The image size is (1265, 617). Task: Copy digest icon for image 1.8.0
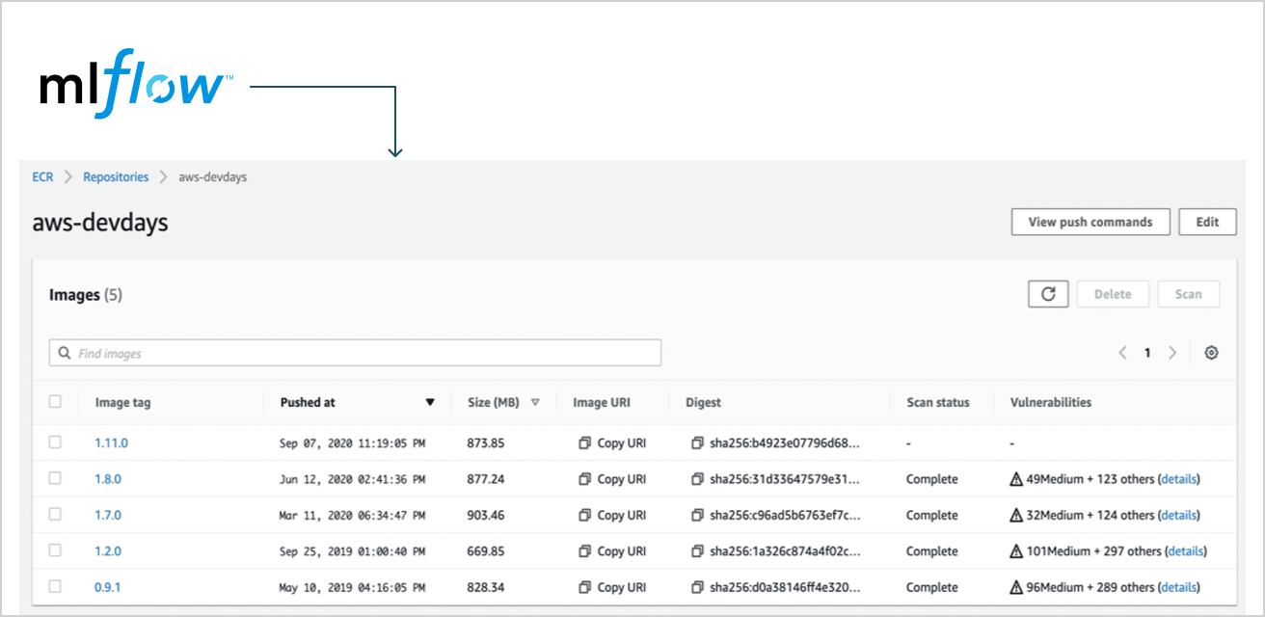click(697, 479)
